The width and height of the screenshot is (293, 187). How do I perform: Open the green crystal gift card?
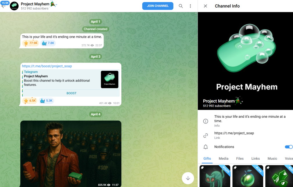pyautogui.click(x=279, y=176)
